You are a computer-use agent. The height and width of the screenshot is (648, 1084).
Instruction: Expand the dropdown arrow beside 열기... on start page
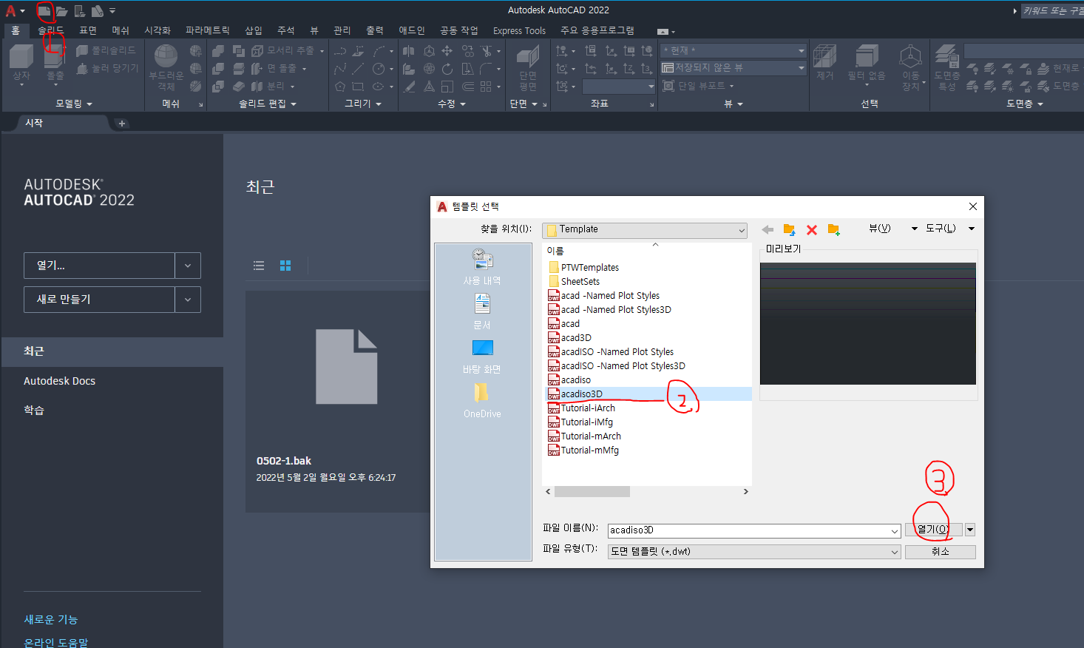[x=188, y=266]
